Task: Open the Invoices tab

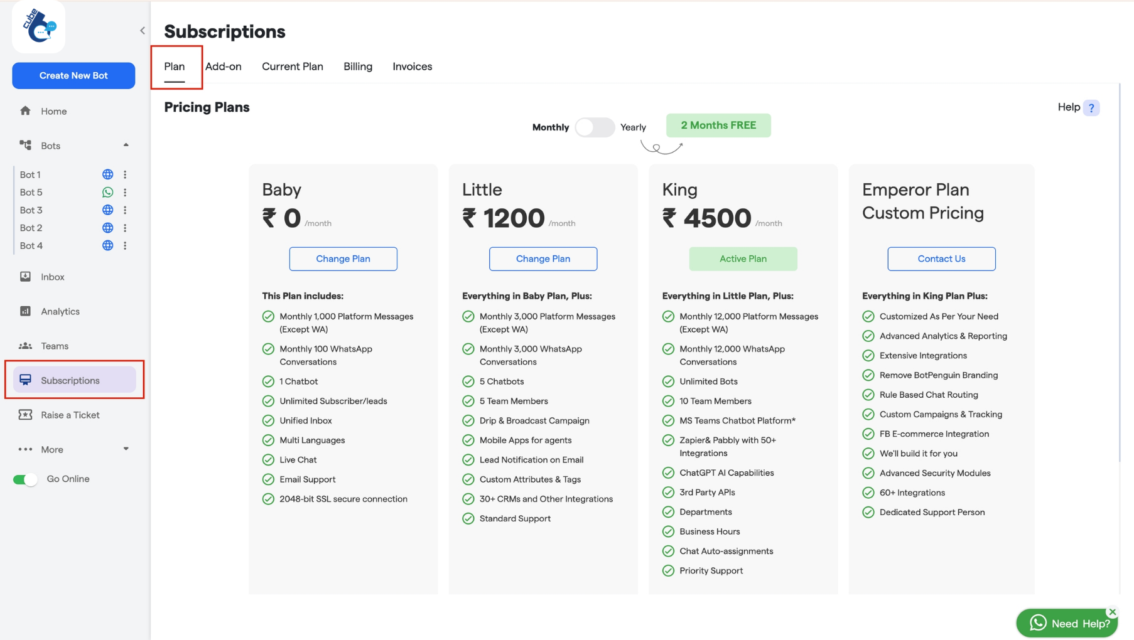Action: [x=412, y=67]
